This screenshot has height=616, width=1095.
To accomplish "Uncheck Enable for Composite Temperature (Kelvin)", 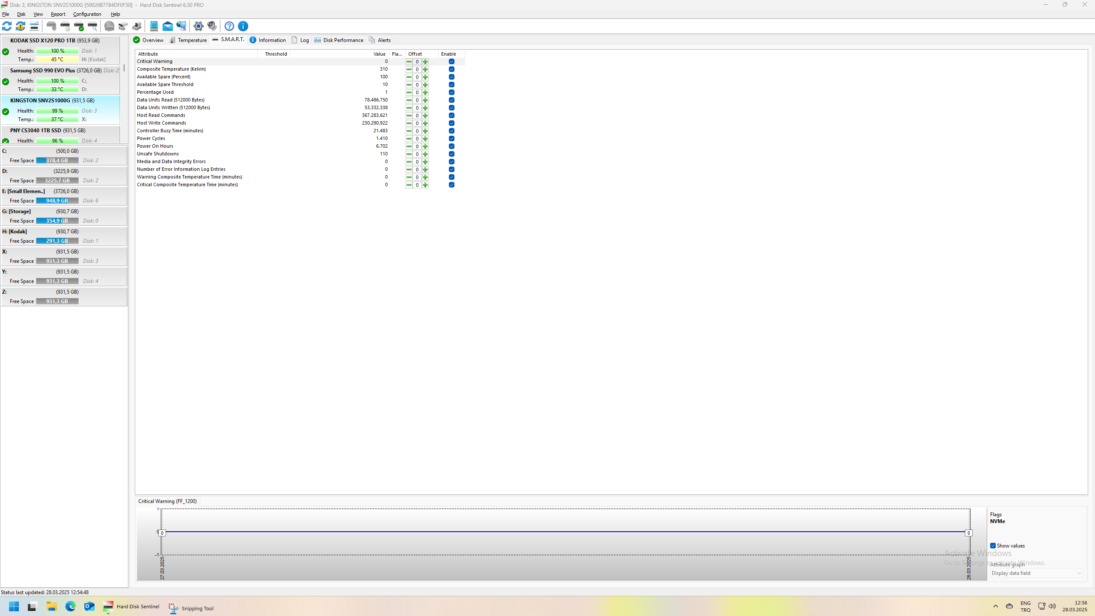I will 451,69.
